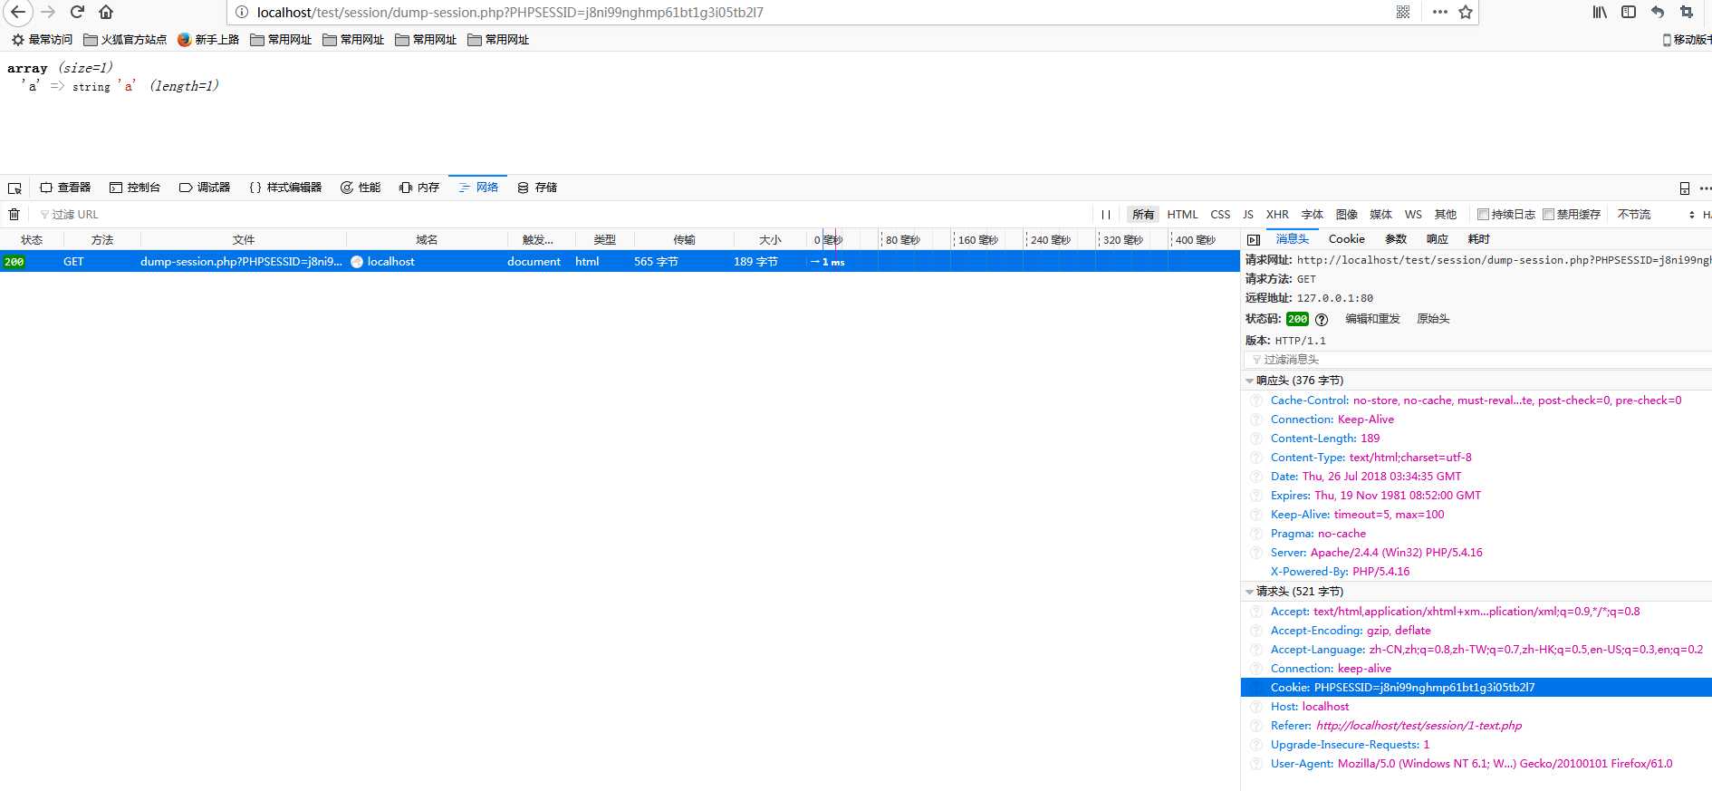Activate the element picker in devtools
The image size is (1712, 791).
[x=14, y=188]
